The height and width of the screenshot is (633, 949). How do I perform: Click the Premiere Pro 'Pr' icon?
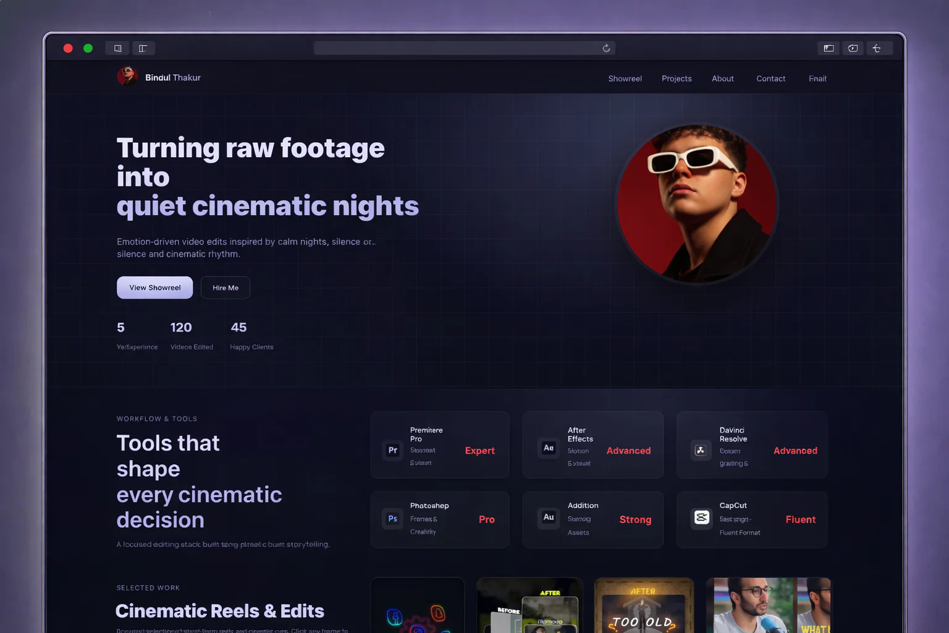(x=392, y=451)
